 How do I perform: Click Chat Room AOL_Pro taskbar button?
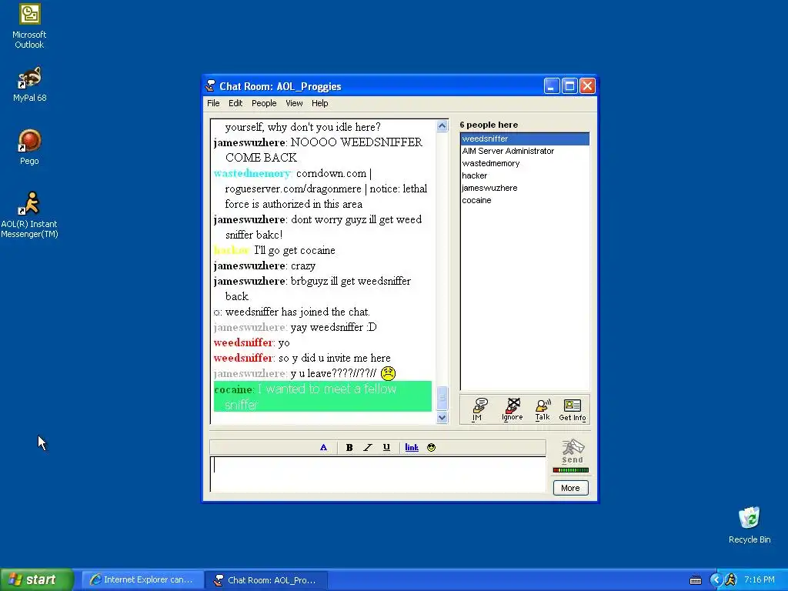266,580
